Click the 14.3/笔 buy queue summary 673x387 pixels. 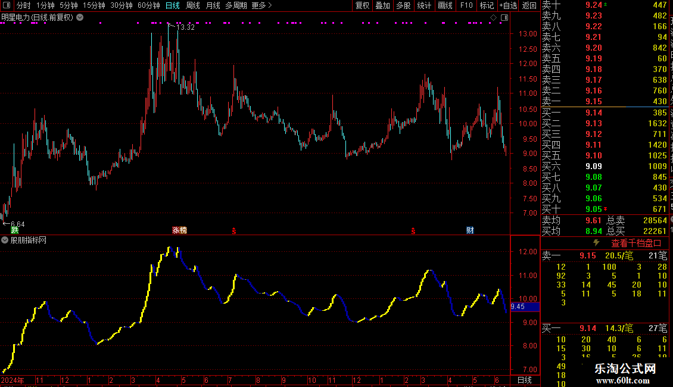619,329
